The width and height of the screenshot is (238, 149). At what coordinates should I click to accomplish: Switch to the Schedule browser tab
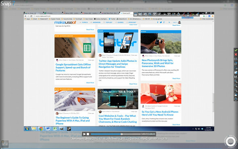pyautogui.click(x=52, y=13)
